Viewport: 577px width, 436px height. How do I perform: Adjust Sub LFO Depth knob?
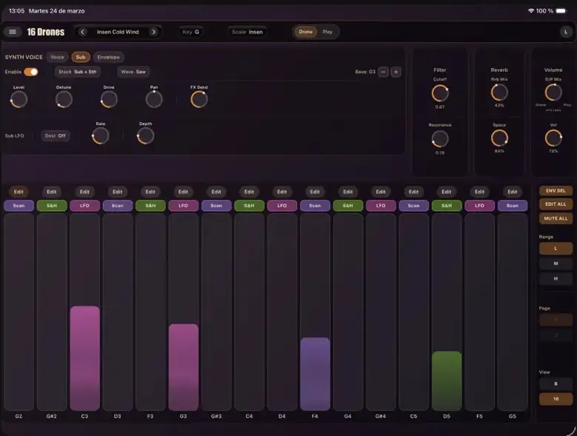coord(145,136)
